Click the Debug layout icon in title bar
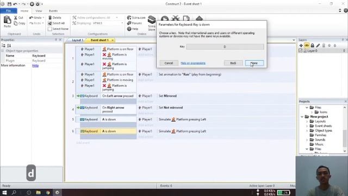 tap(38, 4)
